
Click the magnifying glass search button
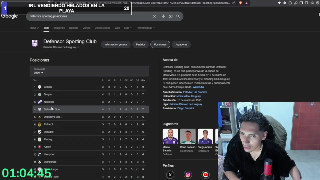tap(178, 16)
